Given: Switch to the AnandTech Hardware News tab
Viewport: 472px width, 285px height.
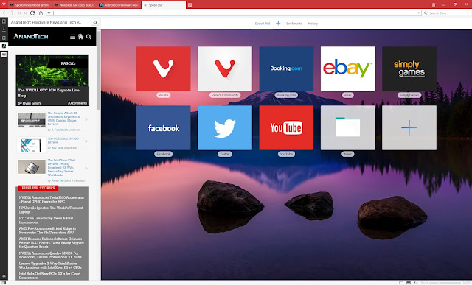Looking at the screenshot, I should click(119, 5).
